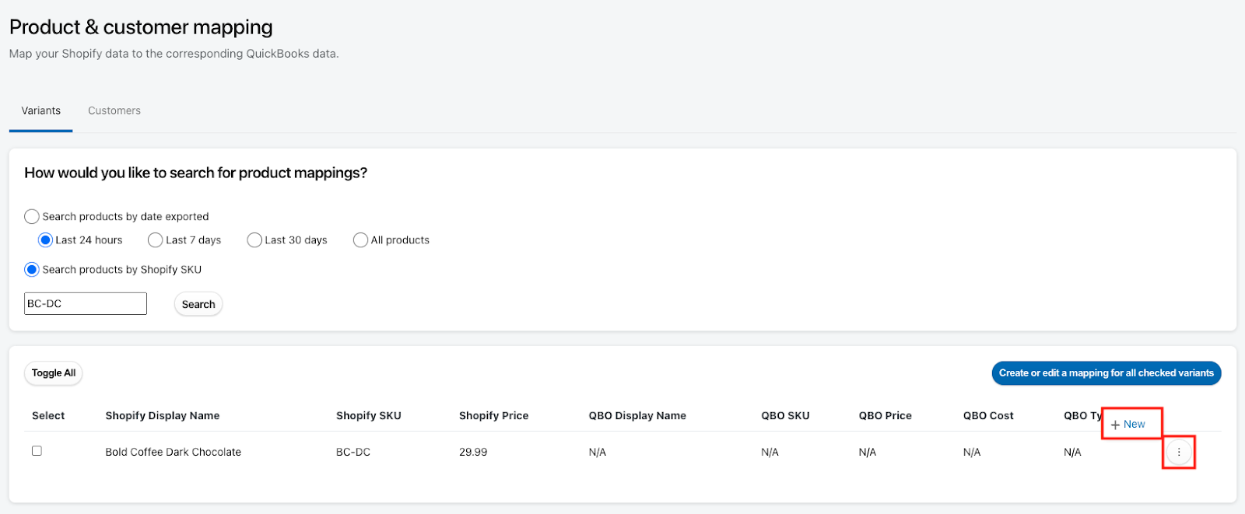The height and width of the screenshot is (514, 1245).
Task: Click the Bold Coffee Dark Chocolate product name
Action: (174, 452)
